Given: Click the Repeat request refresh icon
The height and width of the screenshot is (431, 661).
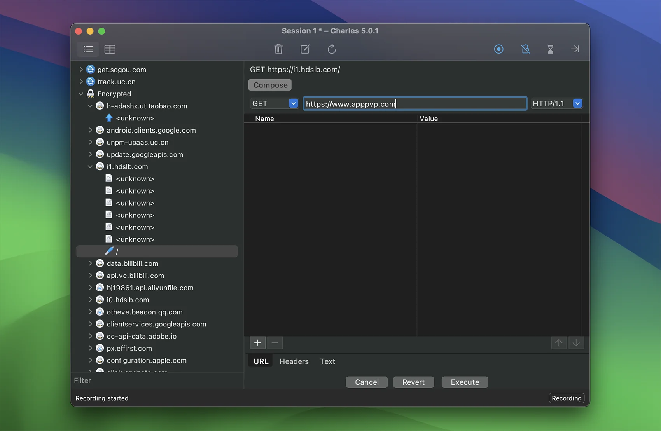Looking at the screenshot, I should point(332,49).
